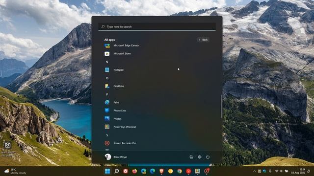Open Microsoft Edge from the taskbar
The image size is (314, 176).
pyautogui.click(x=153, y=171)
